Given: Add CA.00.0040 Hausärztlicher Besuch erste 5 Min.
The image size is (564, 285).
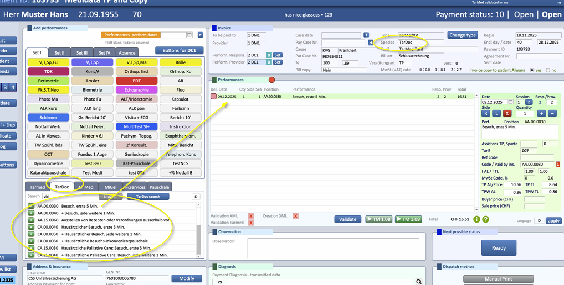Looking at the screenshot, I should click(31, 227).
